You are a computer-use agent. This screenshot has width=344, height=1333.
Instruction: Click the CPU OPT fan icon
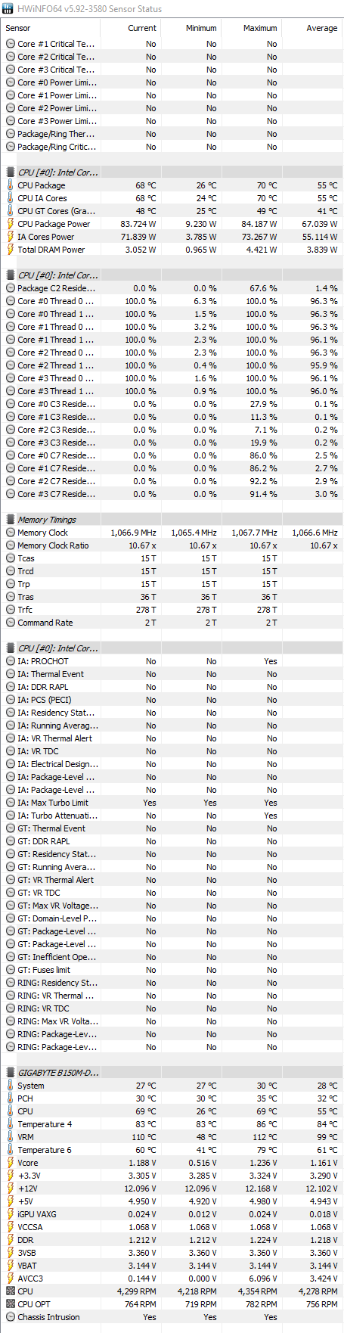10,1304
